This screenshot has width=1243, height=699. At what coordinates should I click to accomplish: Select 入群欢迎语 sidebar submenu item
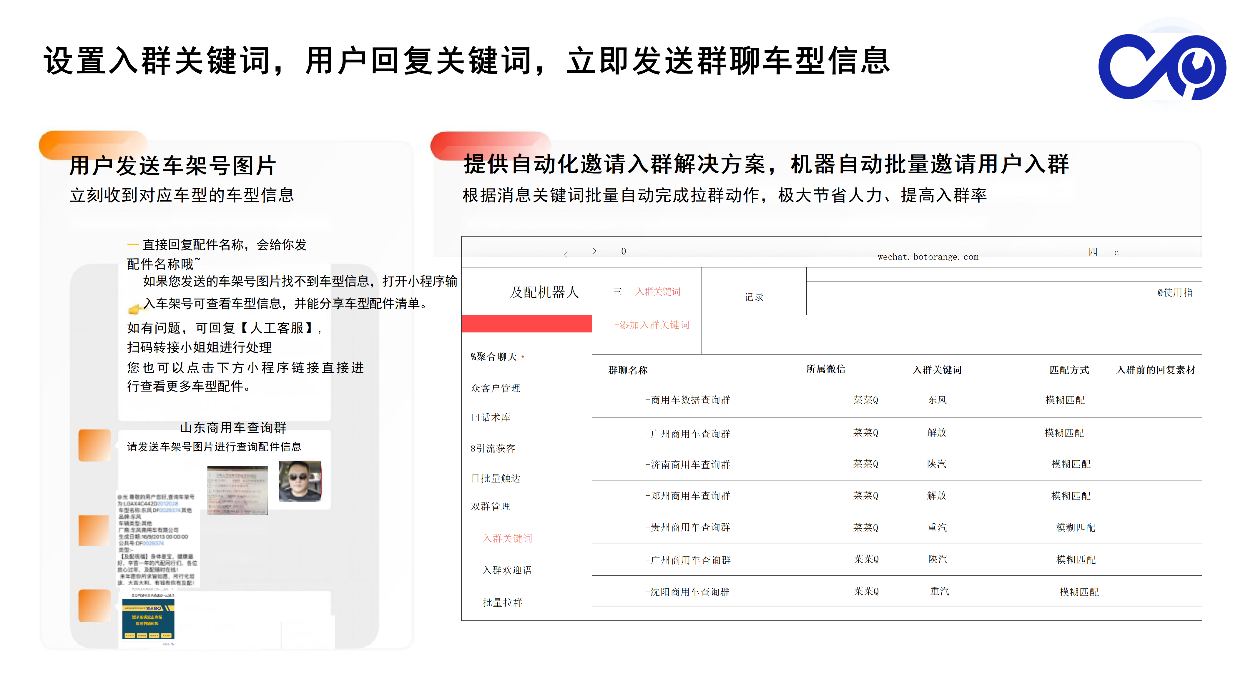click(507, 570)
